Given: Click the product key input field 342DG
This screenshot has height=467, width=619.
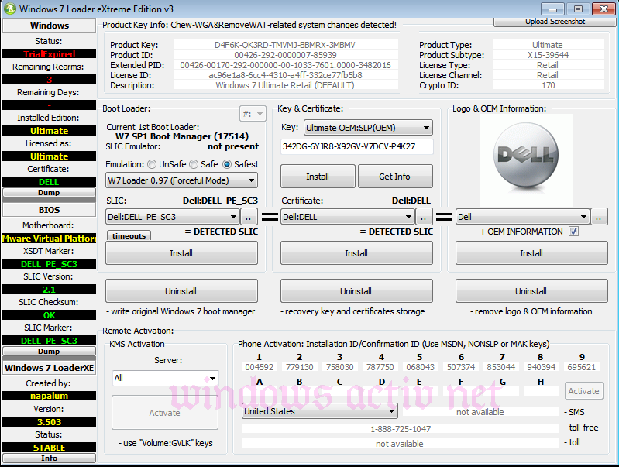Looking at the screenshot, I should tap(357, 146).
